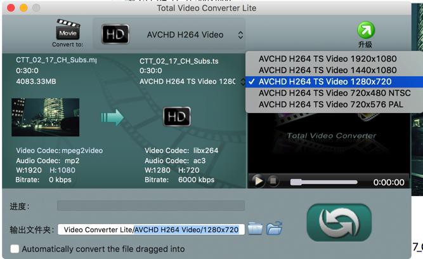Image resolution: width=423 pixels, height=259 pixels.
Task: Click source file name CTT_02_17_CH_Subs.mp
Action: [x=56, y=60]
